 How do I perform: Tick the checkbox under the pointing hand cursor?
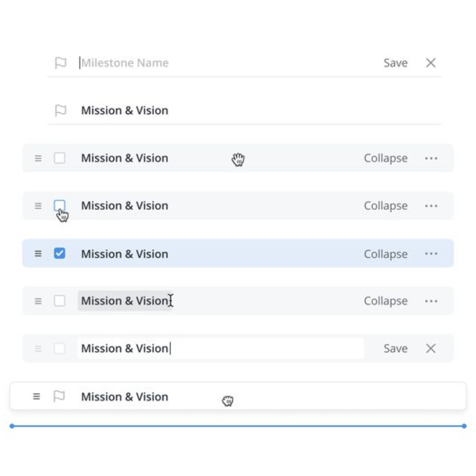[59, 205]
